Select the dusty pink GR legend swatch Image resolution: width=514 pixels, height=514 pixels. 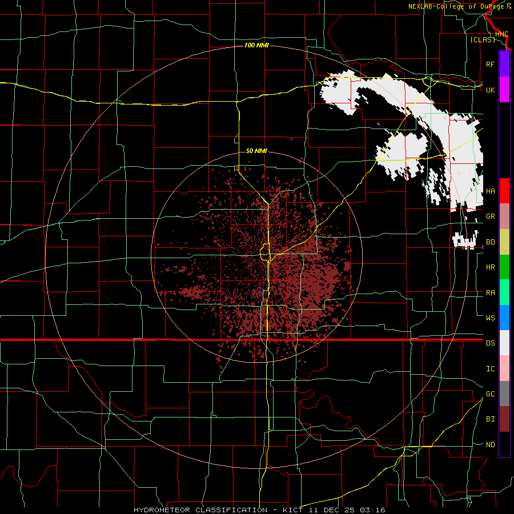(504, 216)
